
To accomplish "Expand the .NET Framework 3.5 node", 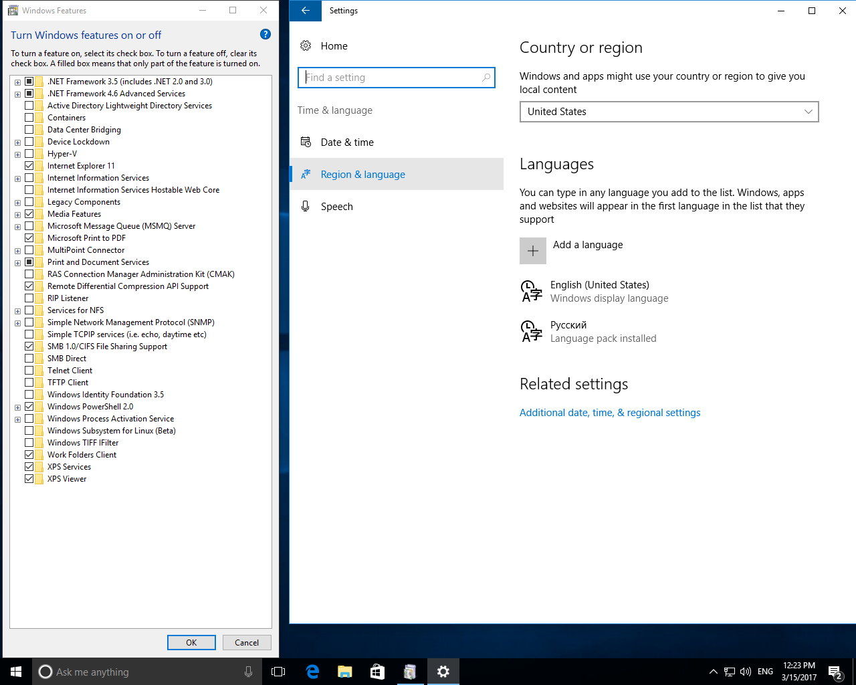I will 17,82.
